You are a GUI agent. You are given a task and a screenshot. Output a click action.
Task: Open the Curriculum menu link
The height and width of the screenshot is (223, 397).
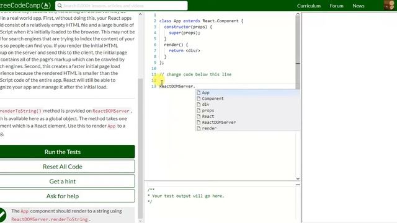[309, 6]
